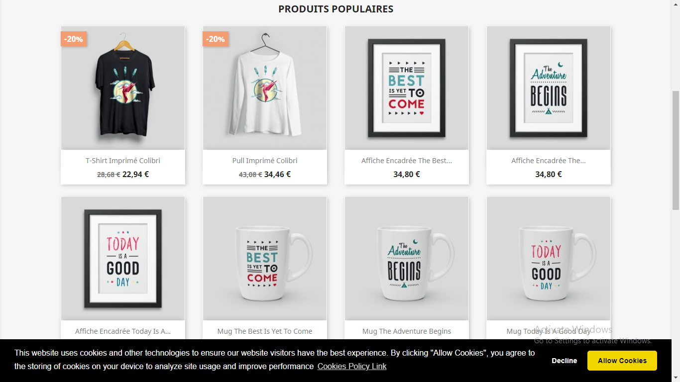Open the Cookies Policy Link
This screenshot has height=382, width=680.
[352, 367]
